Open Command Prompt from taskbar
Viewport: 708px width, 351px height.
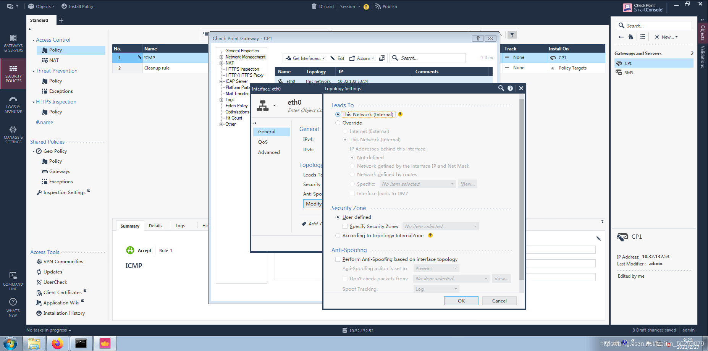point(81,344)
